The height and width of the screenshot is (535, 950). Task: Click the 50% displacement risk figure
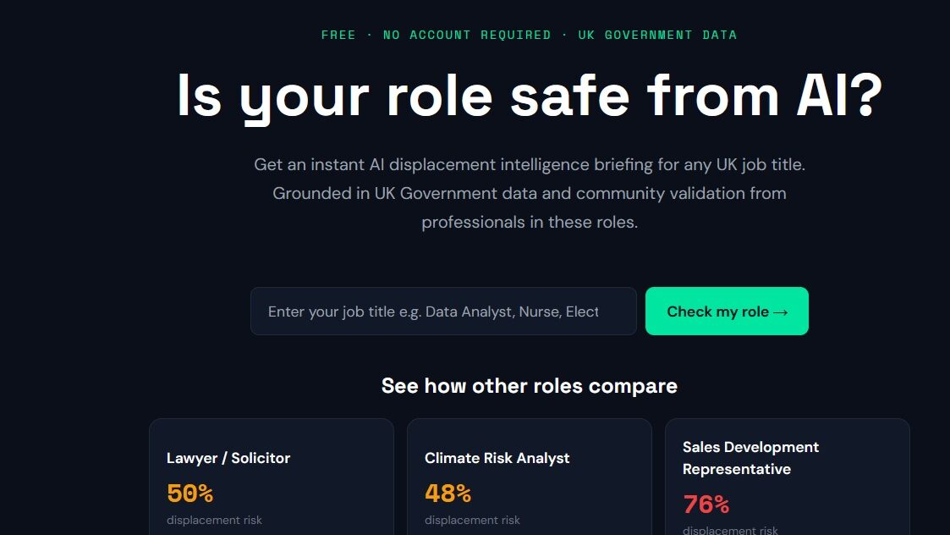click(190, 493)
